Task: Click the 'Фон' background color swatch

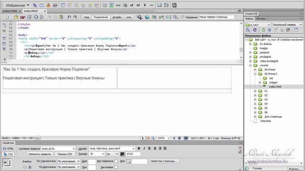Action: click(128, 161)
